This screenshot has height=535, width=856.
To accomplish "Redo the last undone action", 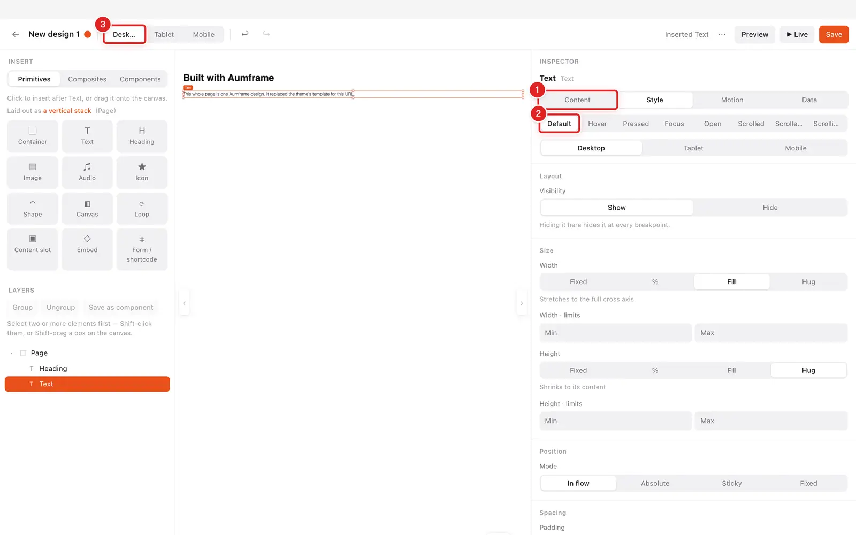I will (x=266, y=34).
